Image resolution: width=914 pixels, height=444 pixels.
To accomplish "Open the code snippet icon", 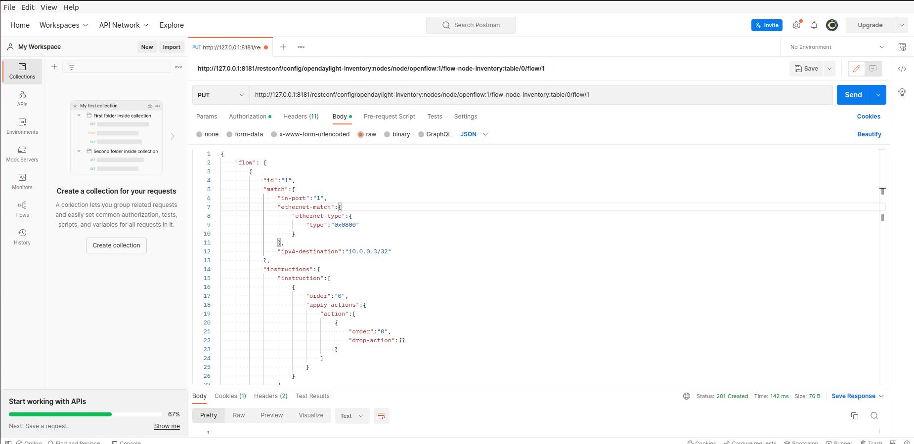I will click(902, 69).
